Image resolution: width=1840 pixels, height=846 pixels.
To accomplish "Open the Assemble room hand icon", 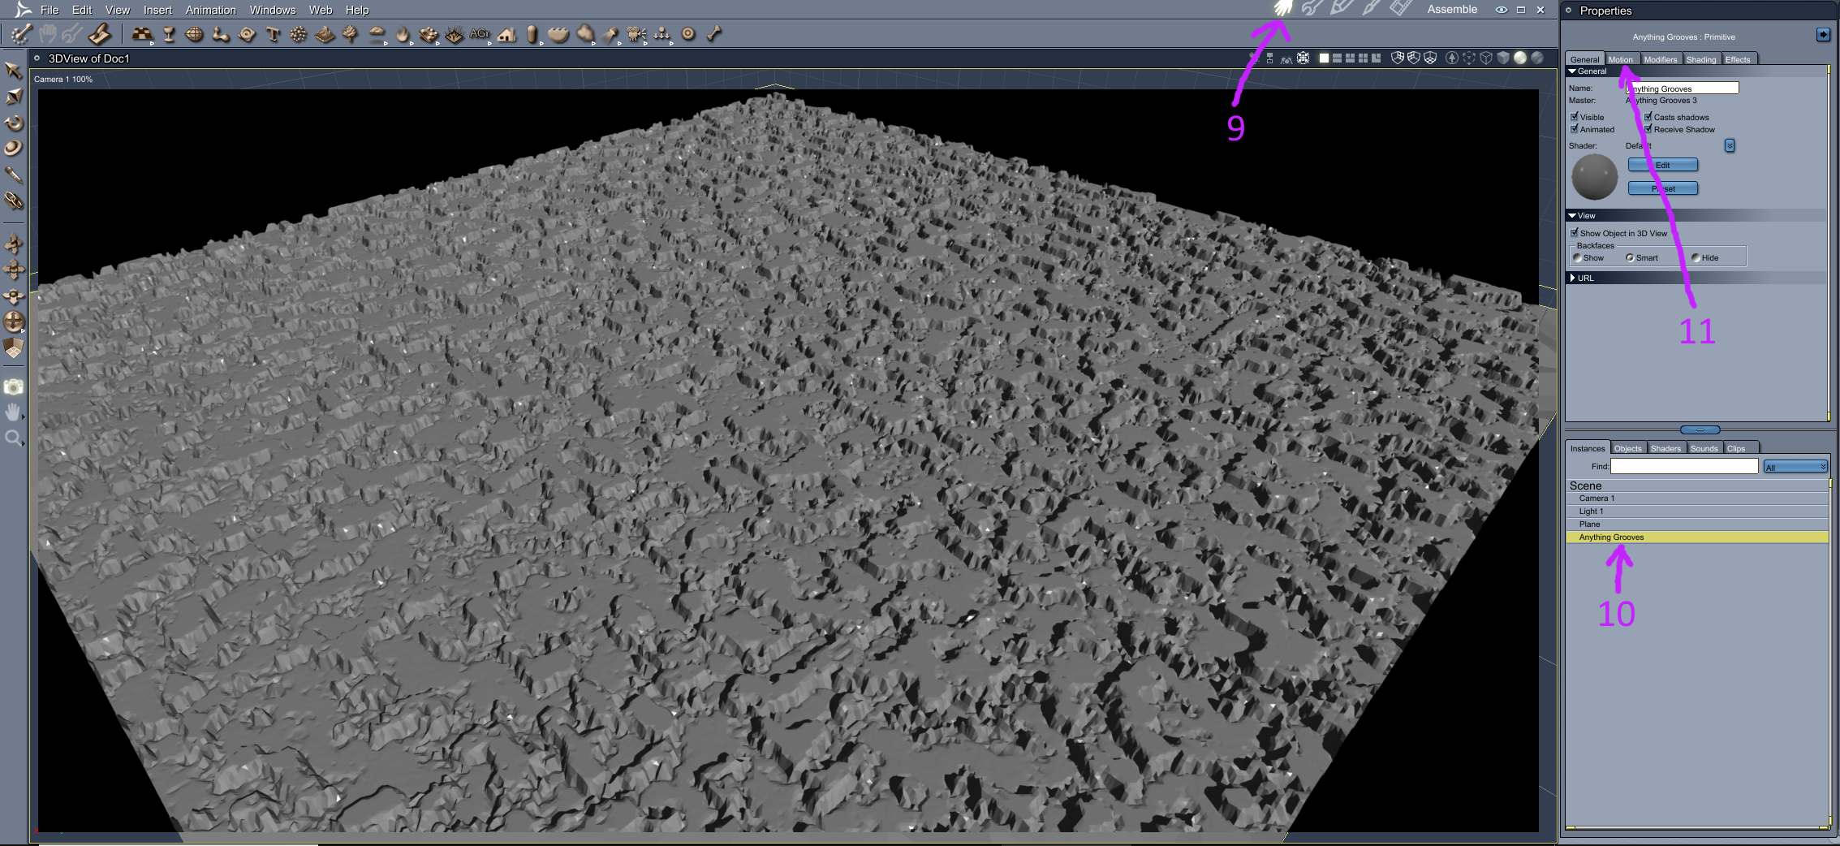I will coord(1282,9).
